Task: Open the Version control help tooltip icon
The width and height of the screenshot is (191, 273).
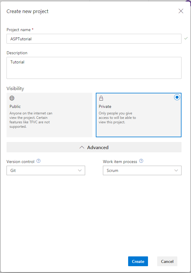Action: [38, 161]
